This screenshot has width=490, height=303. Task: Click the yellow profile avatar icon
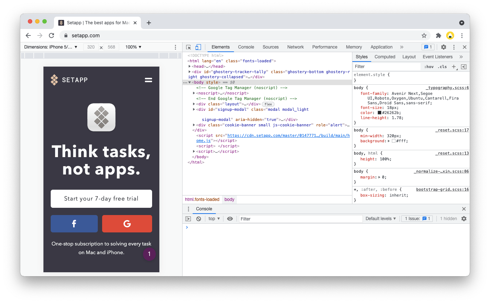(450, 35)
